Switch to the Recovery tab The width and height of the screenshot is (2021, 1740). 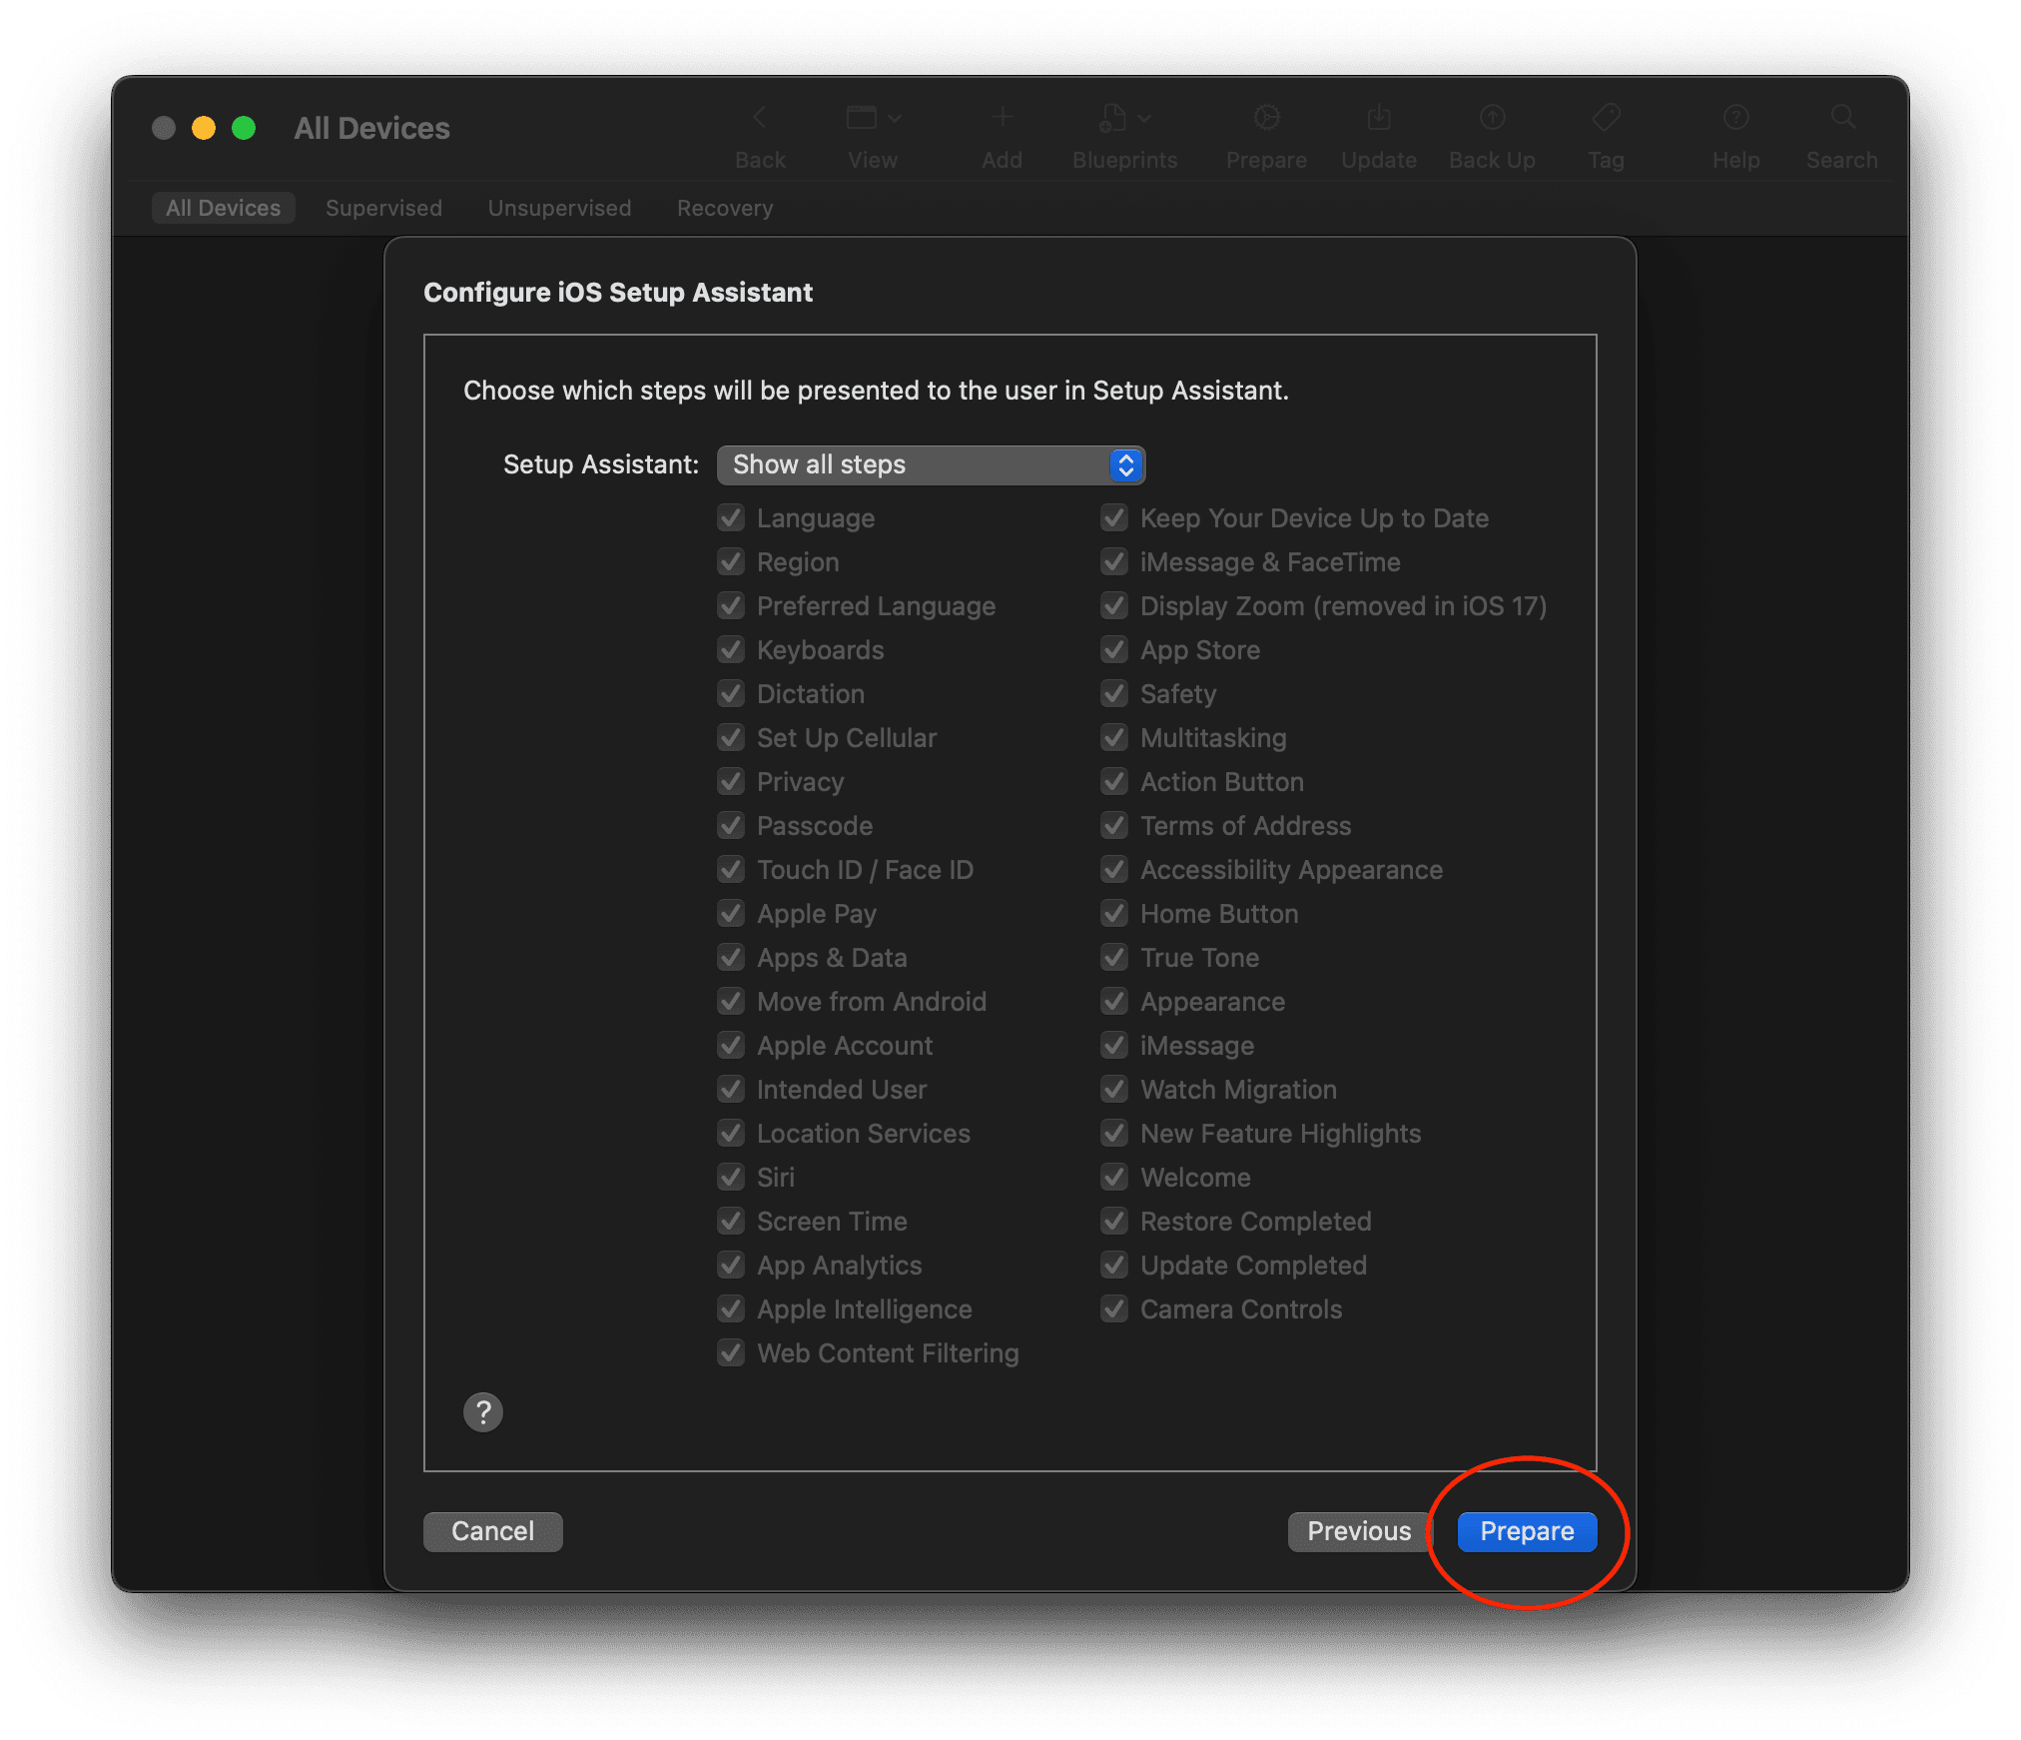click(725, 208)
